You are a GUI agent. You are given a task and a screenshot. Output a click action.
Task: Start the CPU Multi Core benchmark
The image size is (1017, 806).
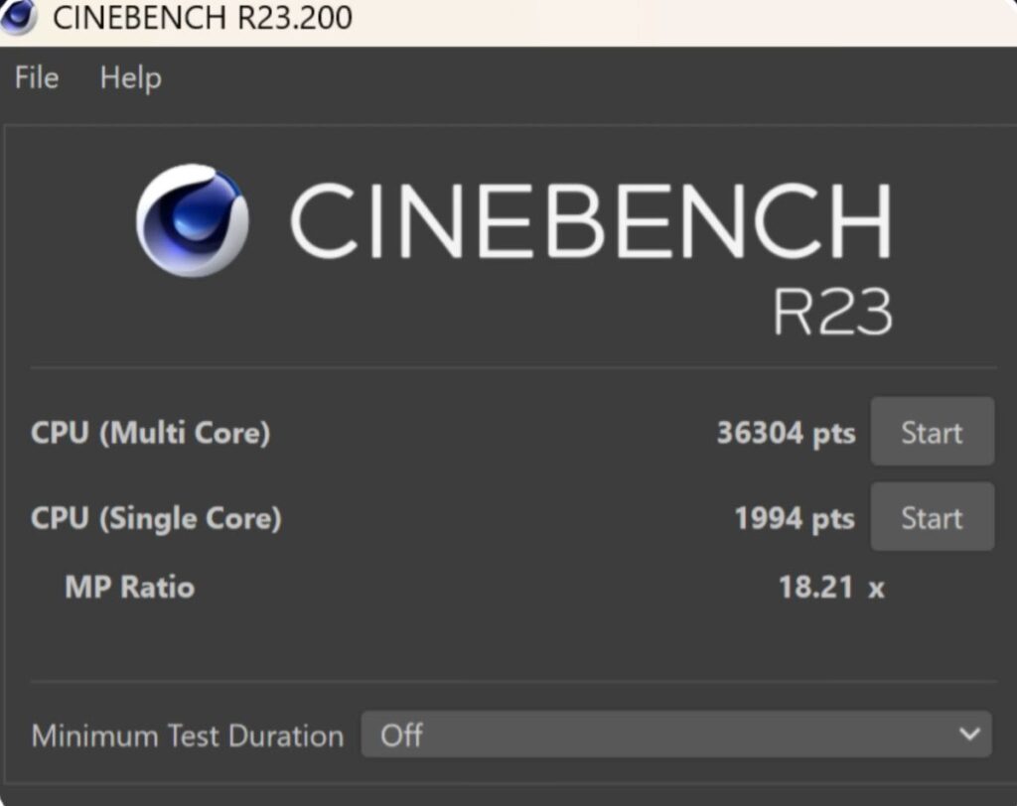932,432
